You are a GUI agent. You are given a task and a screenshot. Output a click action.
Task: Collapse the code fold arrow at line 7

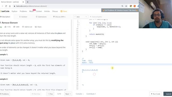(79, 23)
